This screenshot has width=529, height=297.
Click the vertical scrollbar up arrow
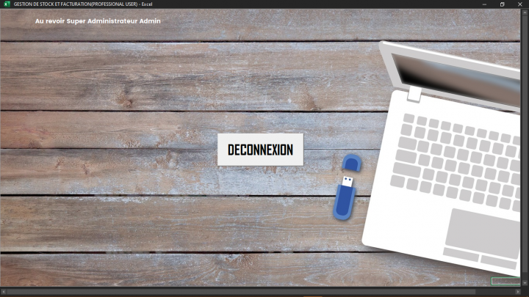[525, 12]
